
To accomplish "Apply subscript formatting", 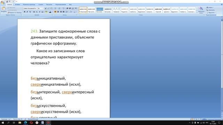I will click(37, 12).
